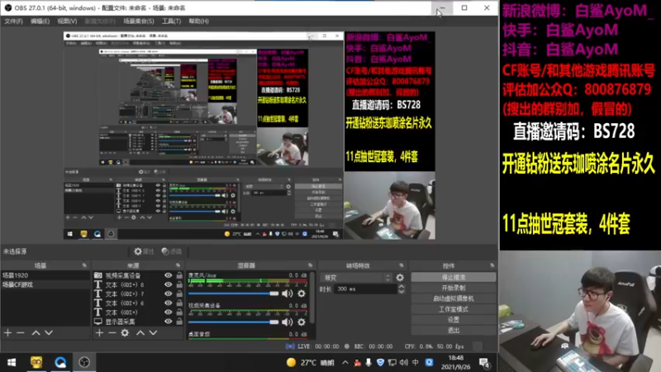Move source down with the 来源 panel down arrow
The height and width of the screenshot is (372, 661).
[x=153, y=333]
